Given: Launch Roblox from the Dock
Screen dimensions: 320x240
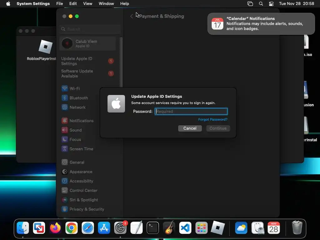Looking at the screenshot, I should (217, 228).
